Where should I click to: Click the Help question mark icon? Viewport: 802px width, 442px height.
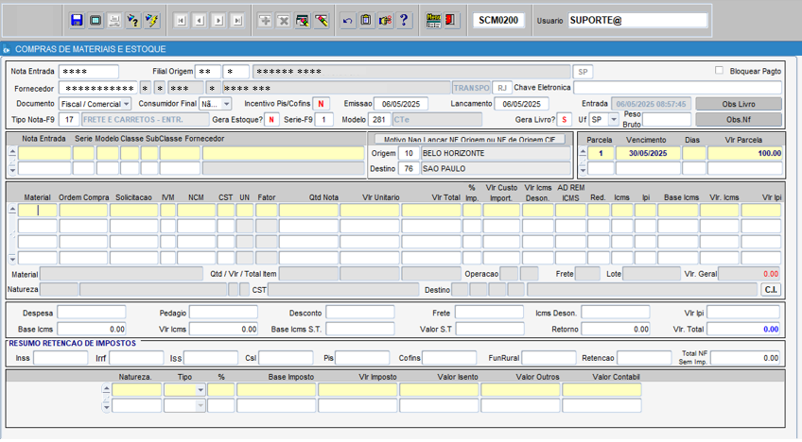405,20
